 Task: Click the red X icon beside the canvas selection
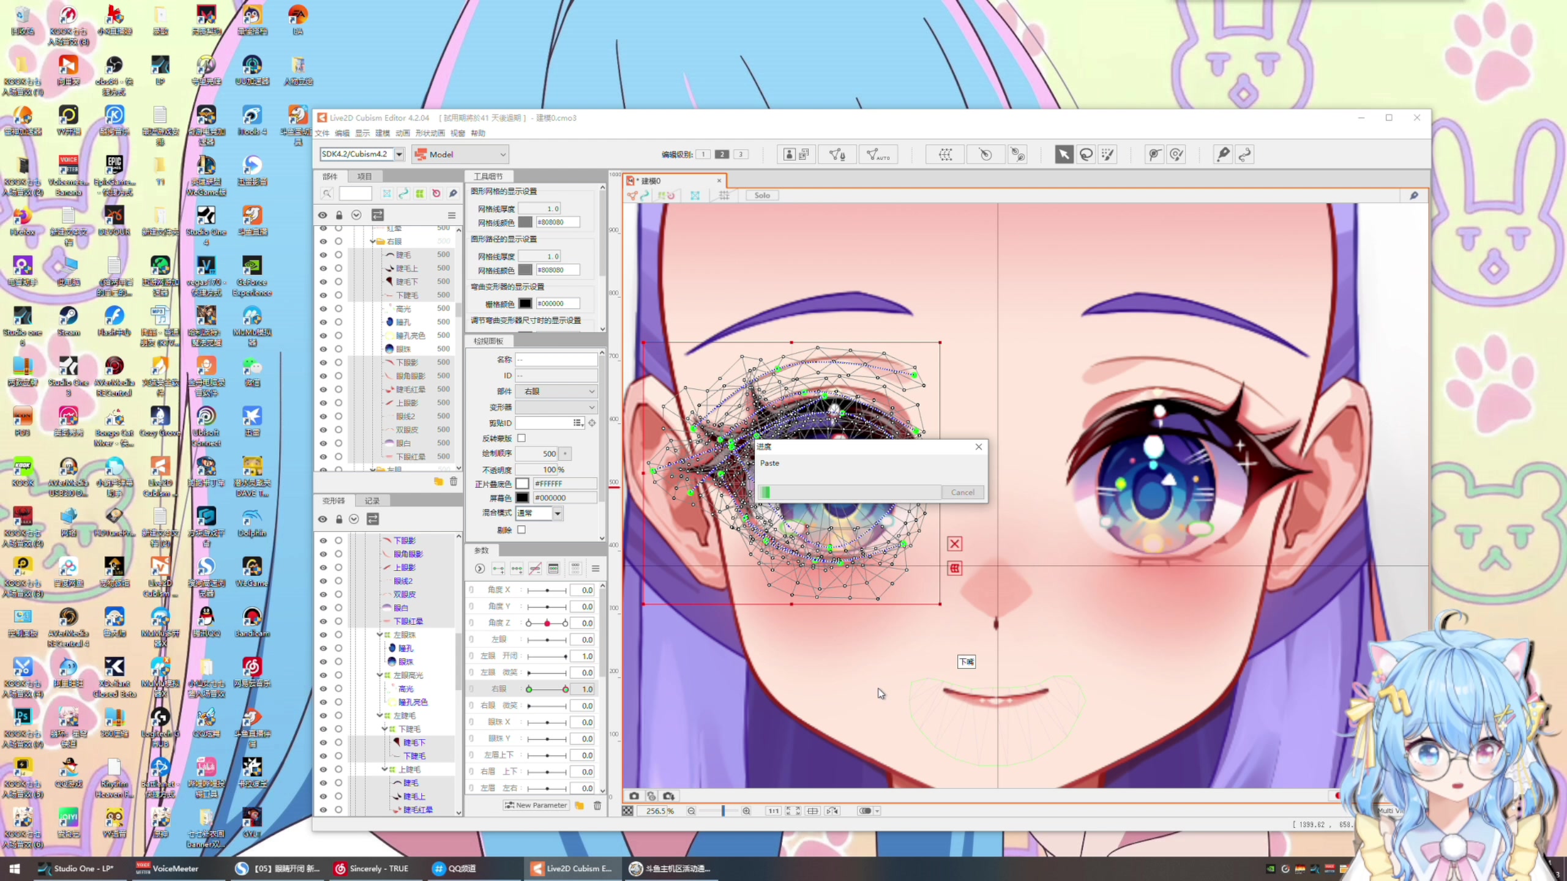(x=954, y=544)
